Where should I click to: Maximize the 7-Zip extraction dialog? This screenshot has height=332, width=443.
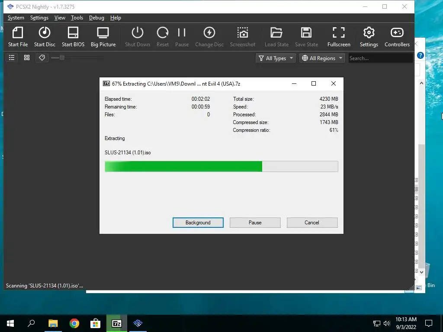[x=314, y=83]
